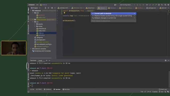Collapse the webpack root folder
The width and height of the screenshot is (170, 96).
click(31, 11)
